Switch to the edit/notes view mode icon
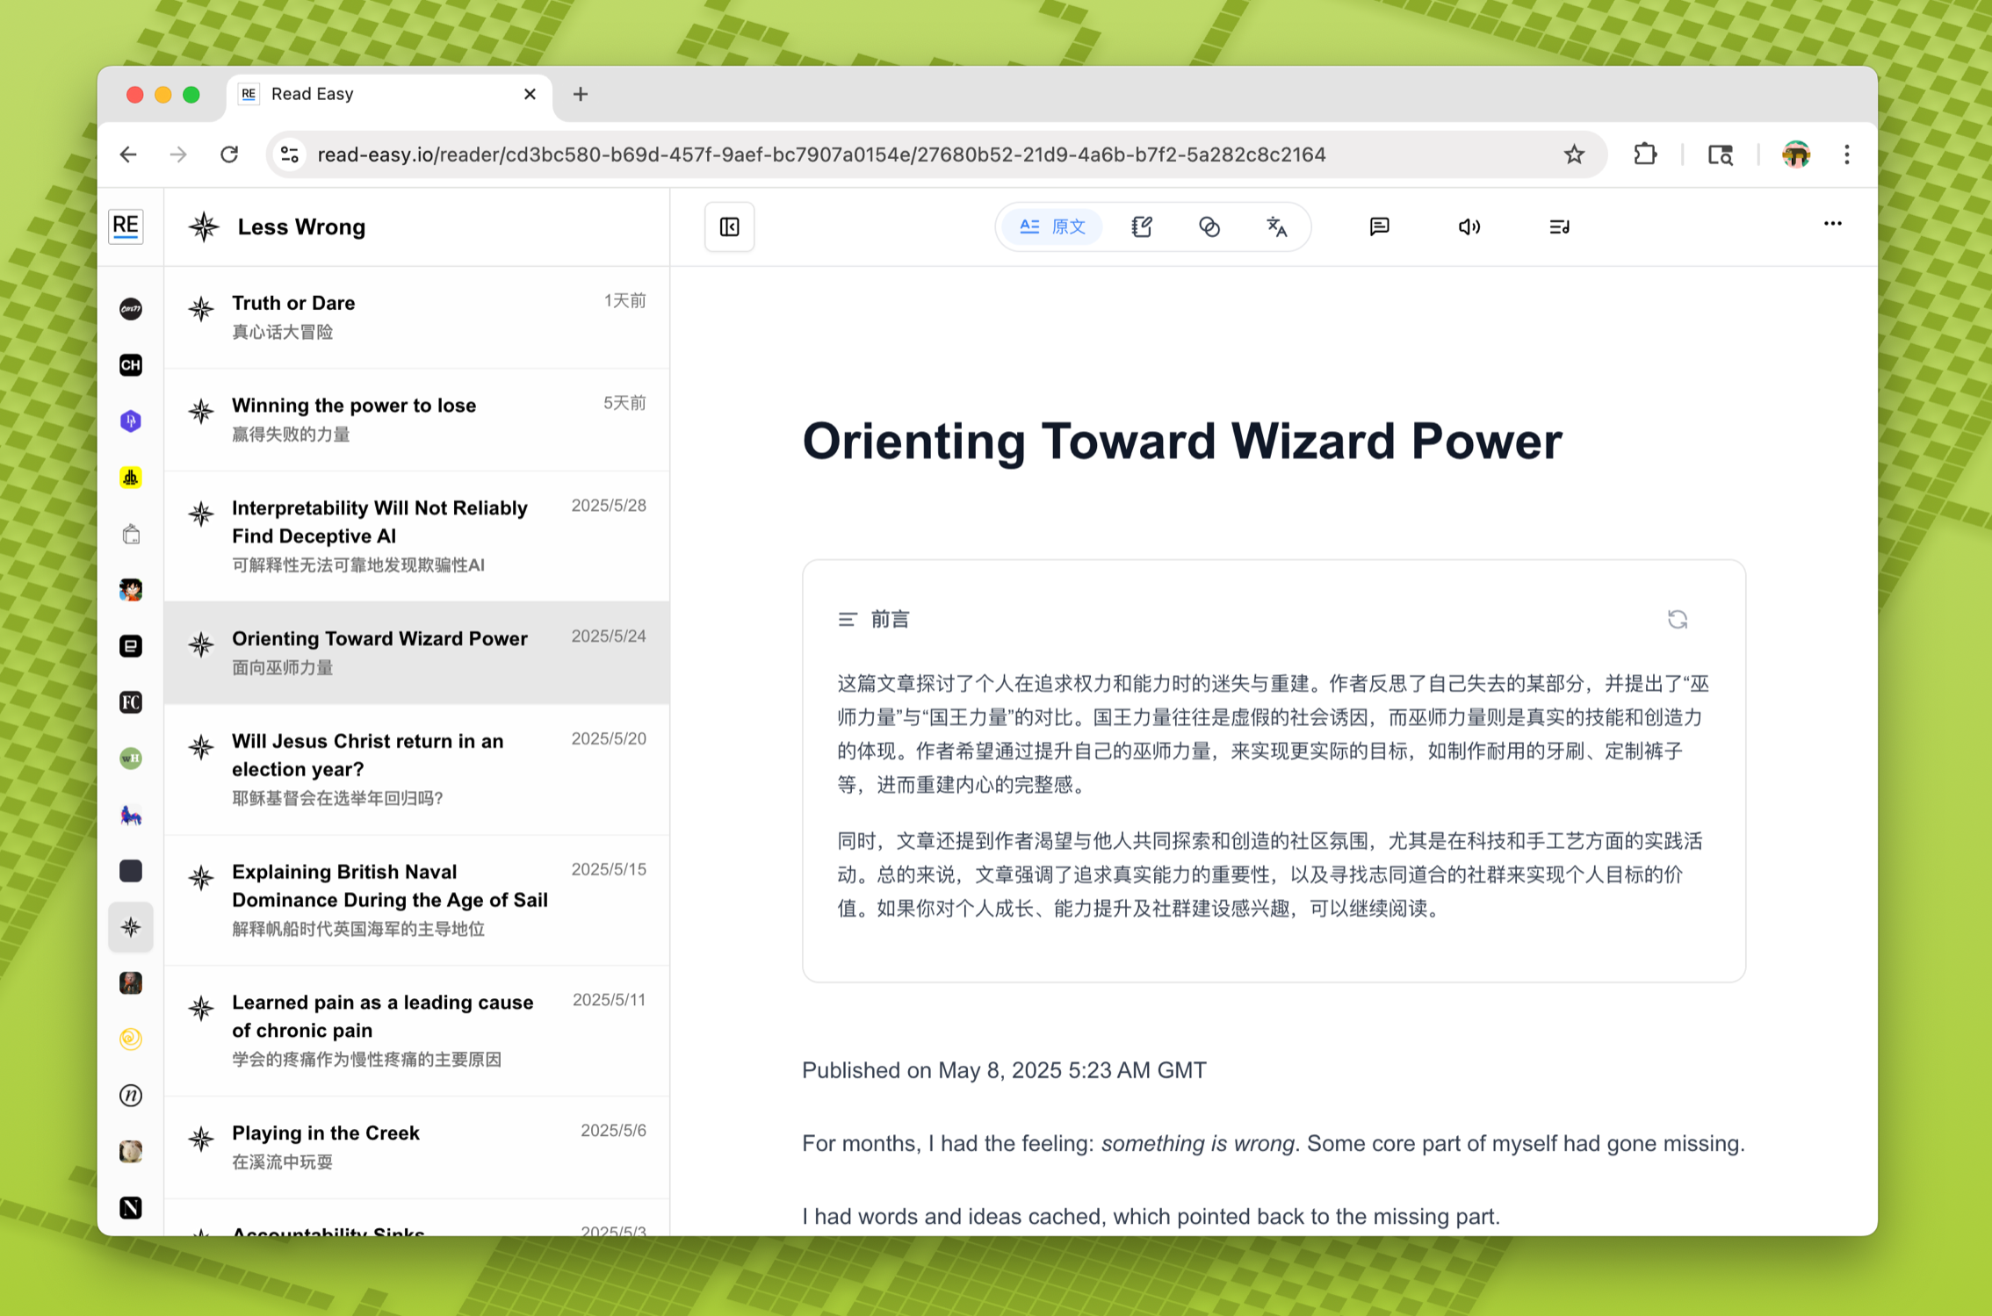Viewport: 1992px width, 1316px height. (x=1142, y=227)
